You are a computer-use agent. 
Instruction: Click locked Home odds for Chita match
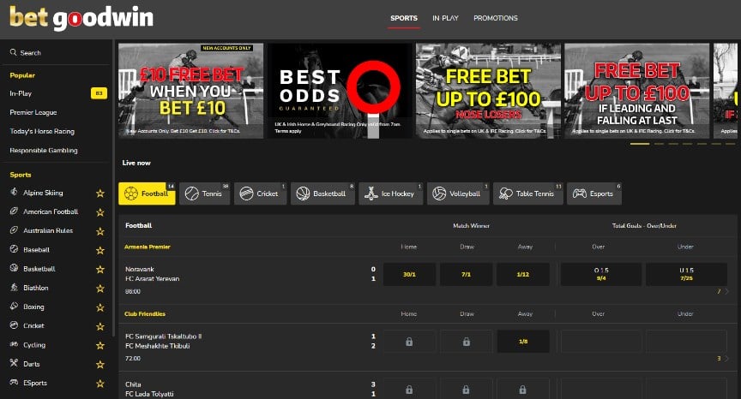click(x=409, y=389)
